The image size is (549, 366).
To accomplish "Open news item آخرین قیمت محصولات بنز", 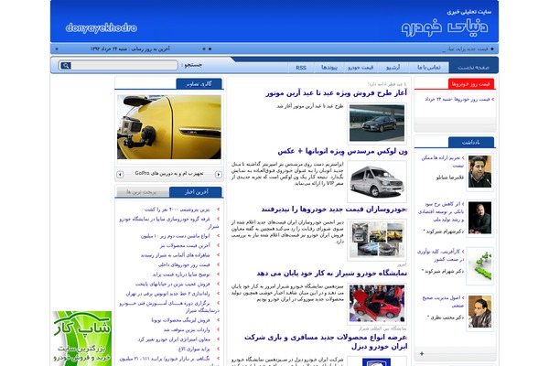I will click(185, 245).
